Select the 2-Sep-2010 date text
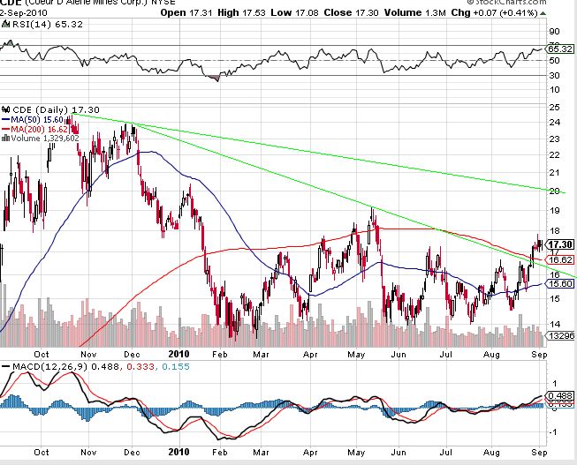This screenshot has width=577, height=465. [24, 13]
